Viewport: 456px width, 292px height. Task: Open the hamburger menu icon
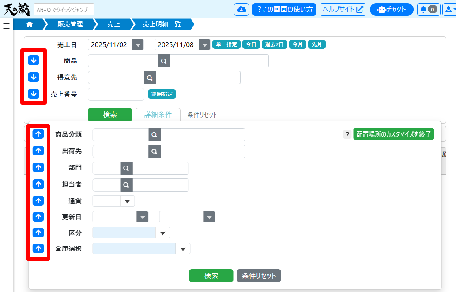click(6, 26)
